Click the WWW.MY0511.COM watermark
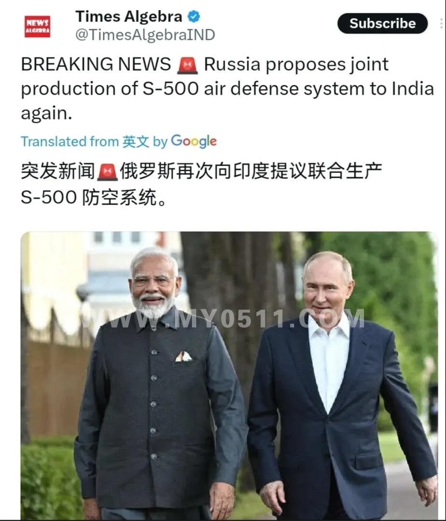 (x=222, y=318)
